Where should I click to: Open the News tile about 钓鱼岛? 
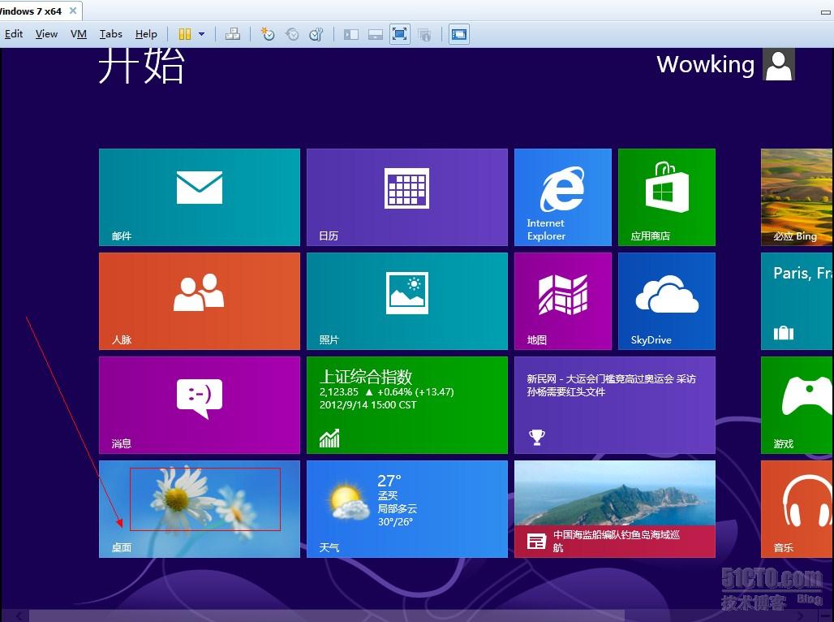pyautogui.click(x=614, y=509)
